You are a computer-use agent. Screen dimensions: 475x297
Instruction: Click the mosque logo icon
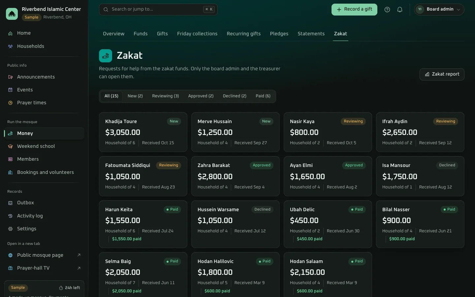click(x=12, y=14)
